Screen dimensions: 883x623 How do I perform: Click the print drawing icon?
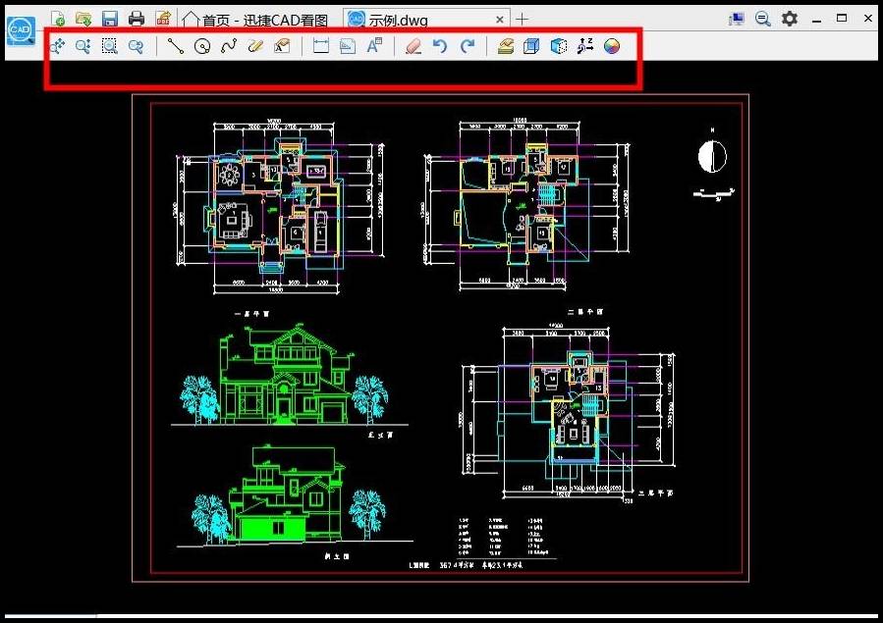pos(137,19)
